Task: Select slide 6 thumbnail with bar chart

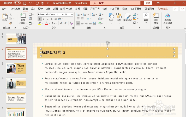Action: pyautogui.click(x=16, y=112)
